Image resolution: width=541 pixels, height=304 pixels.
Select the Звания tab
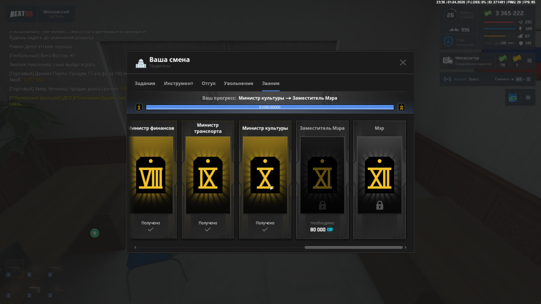pyautogui.click(x=270, y=83)
